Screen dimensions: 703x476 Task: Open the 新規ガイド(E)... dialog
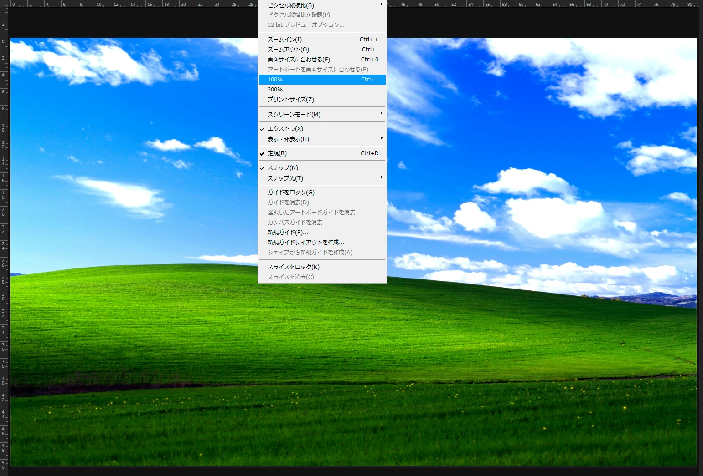(x=322, y=233)
